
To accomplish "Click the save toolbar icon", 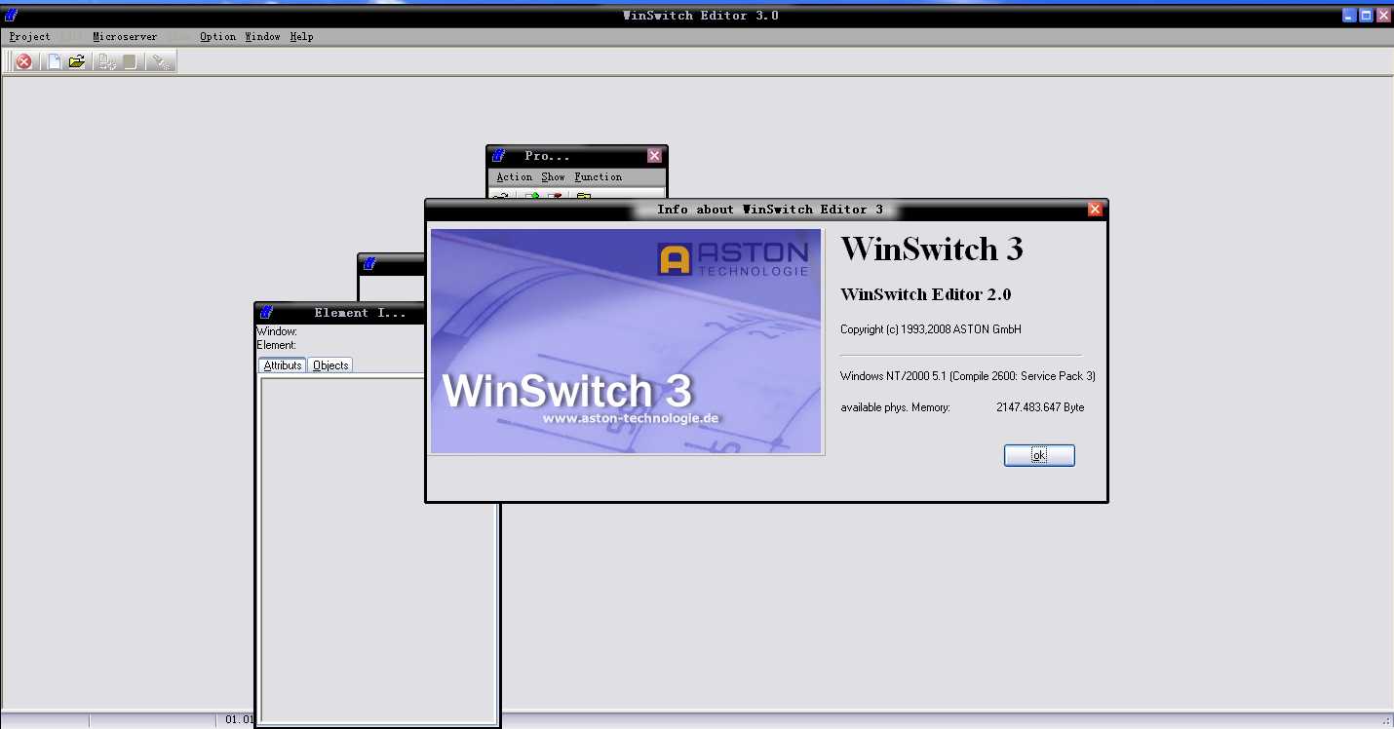I will tap(130, 60).
